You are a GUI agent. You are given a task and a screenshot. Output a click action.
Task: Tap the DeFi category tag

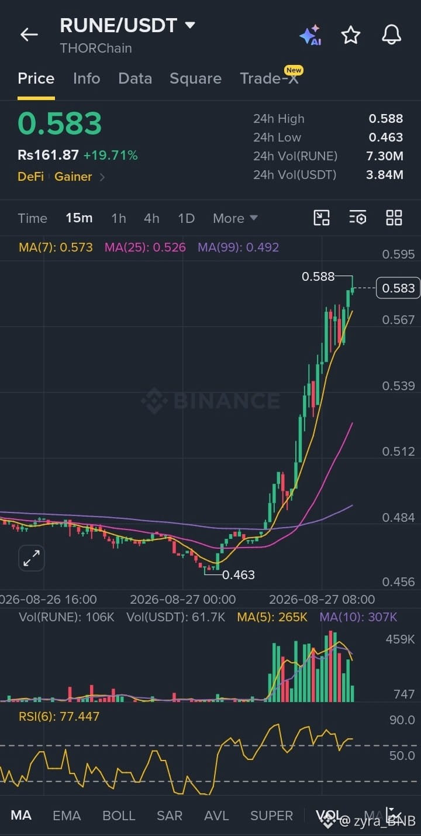[x=30, y=177]
